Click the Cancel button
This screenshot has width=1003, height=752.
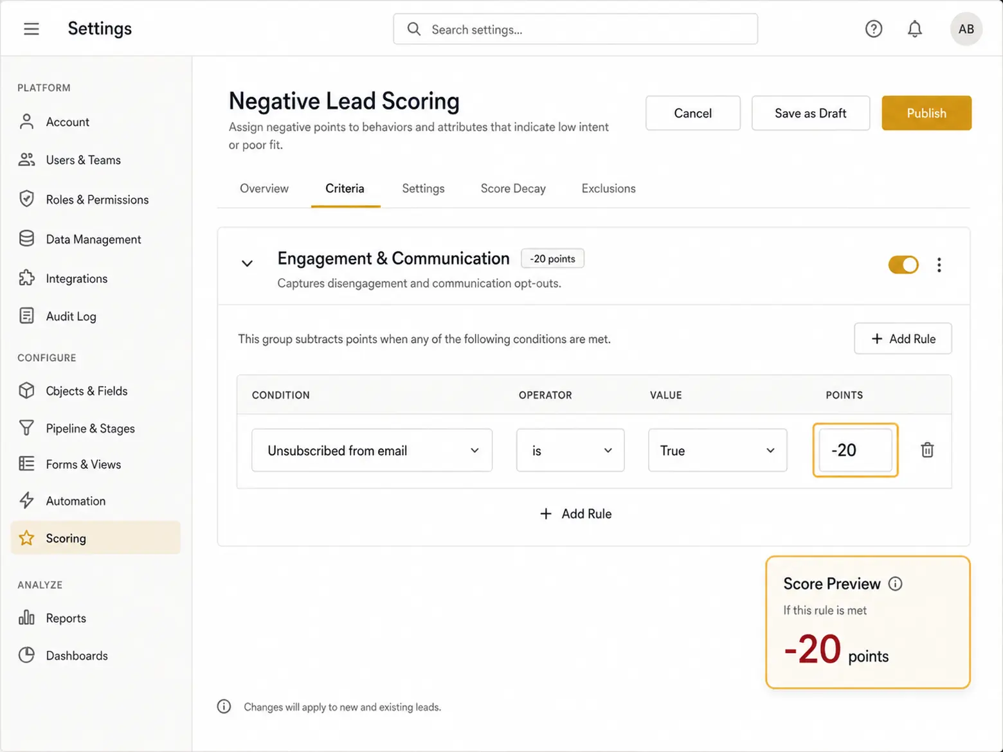coord(692,113)
